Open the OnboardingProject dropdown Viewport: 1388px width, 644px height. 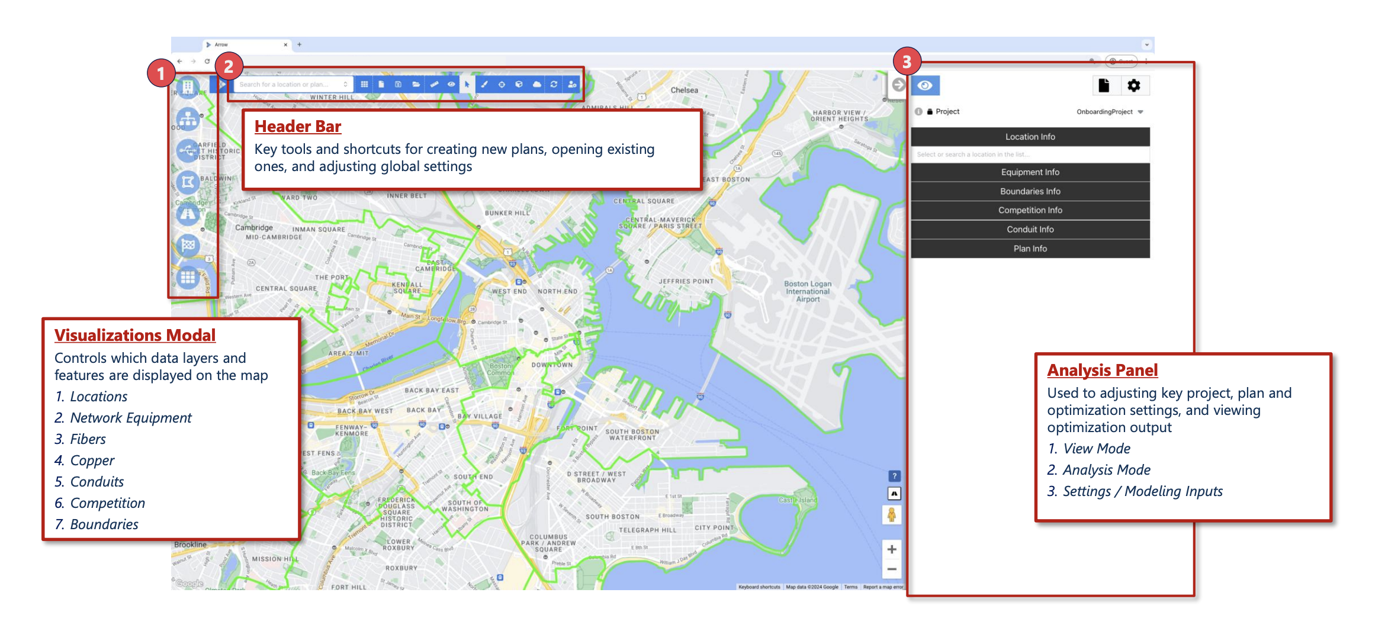pos(1109,112)
